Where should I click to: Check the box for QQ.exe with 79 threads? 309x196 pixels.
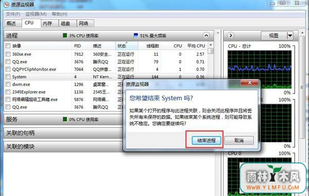[x=8, y=61]
